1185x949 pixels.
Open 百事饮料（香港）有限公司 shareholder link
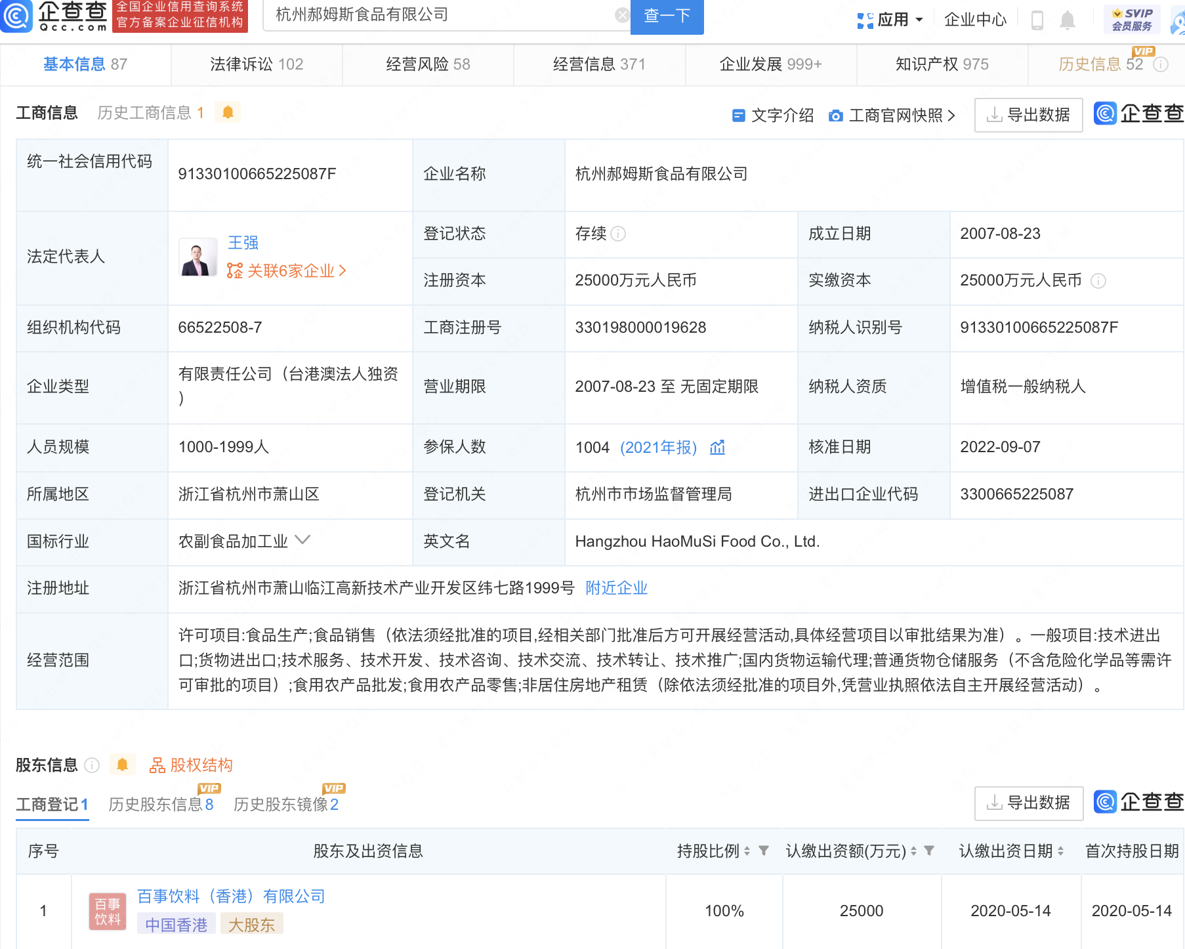[x=231, y=896]
